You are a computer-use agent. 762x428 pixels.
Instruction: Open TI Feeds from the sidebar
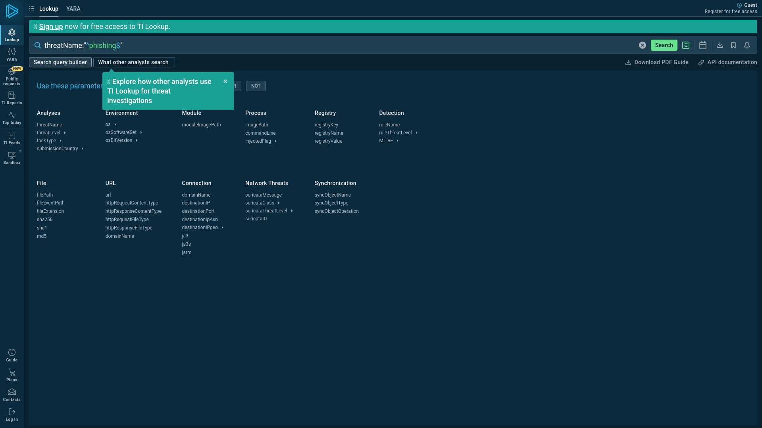pyautogui.click(x=12, y=138)
